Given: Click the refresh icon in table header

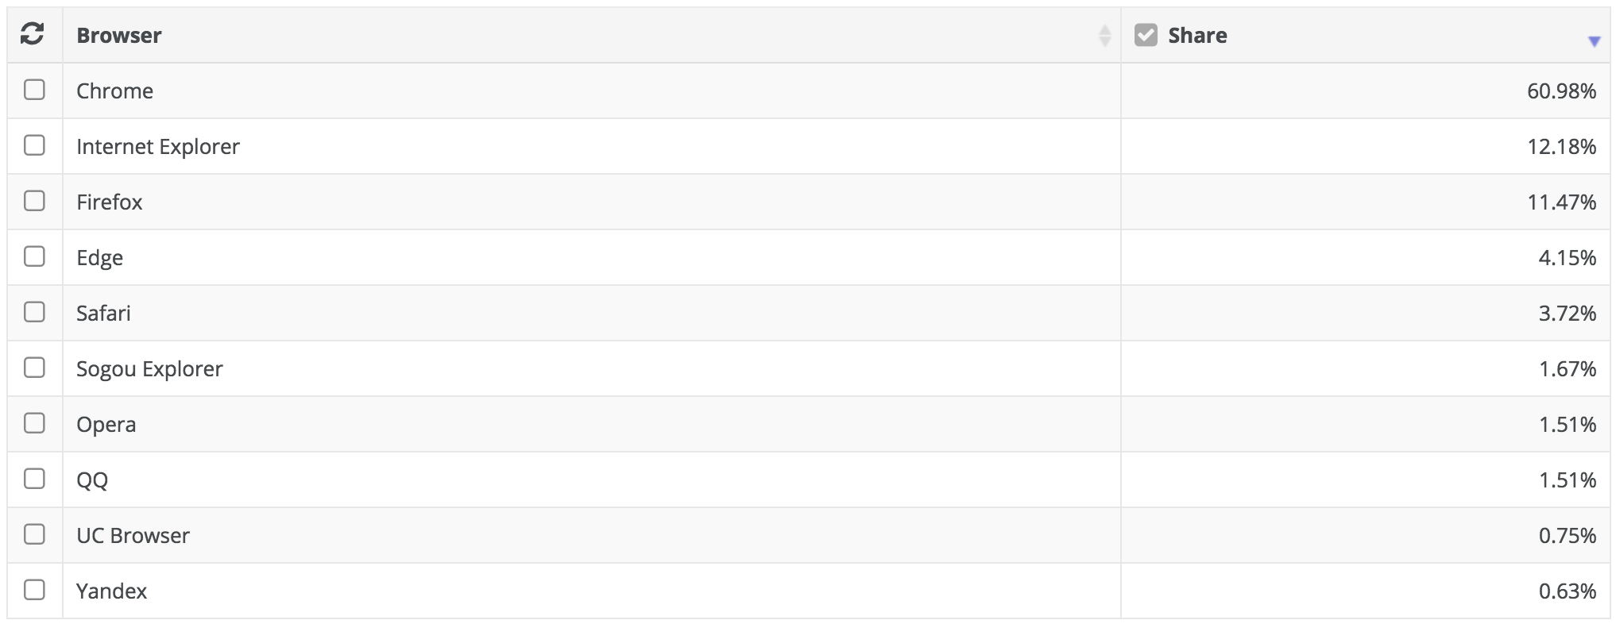Looking at the screenshot, I should click(x=32, y=34).
